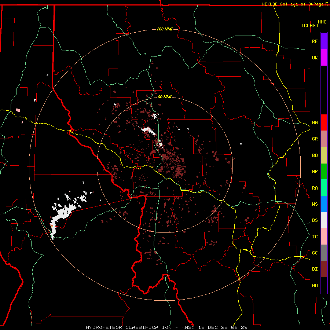
Task: Click the RF purple legend swatch
Action: 324,41
